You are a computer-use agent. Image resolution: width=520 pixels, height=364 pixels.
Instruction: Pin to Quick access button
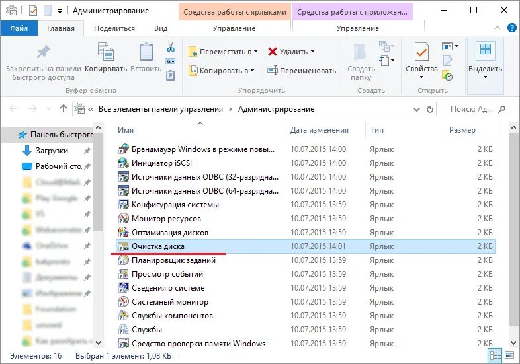pyautogui.click(x=44, y=63)
